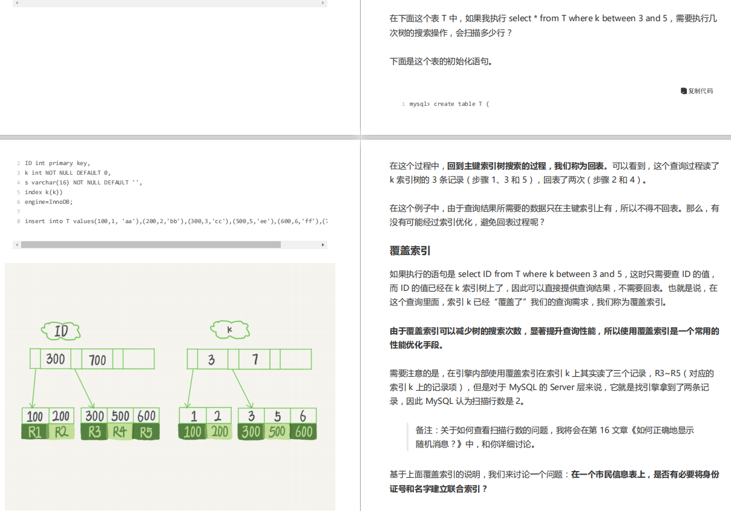Click the 复制代码 copy-code button
731x511 pixels.
click(697, 91)
